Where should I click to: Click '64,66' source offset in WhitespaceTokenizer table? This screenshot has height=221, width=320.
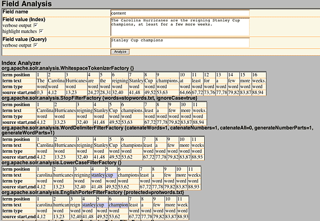point(185,93)
